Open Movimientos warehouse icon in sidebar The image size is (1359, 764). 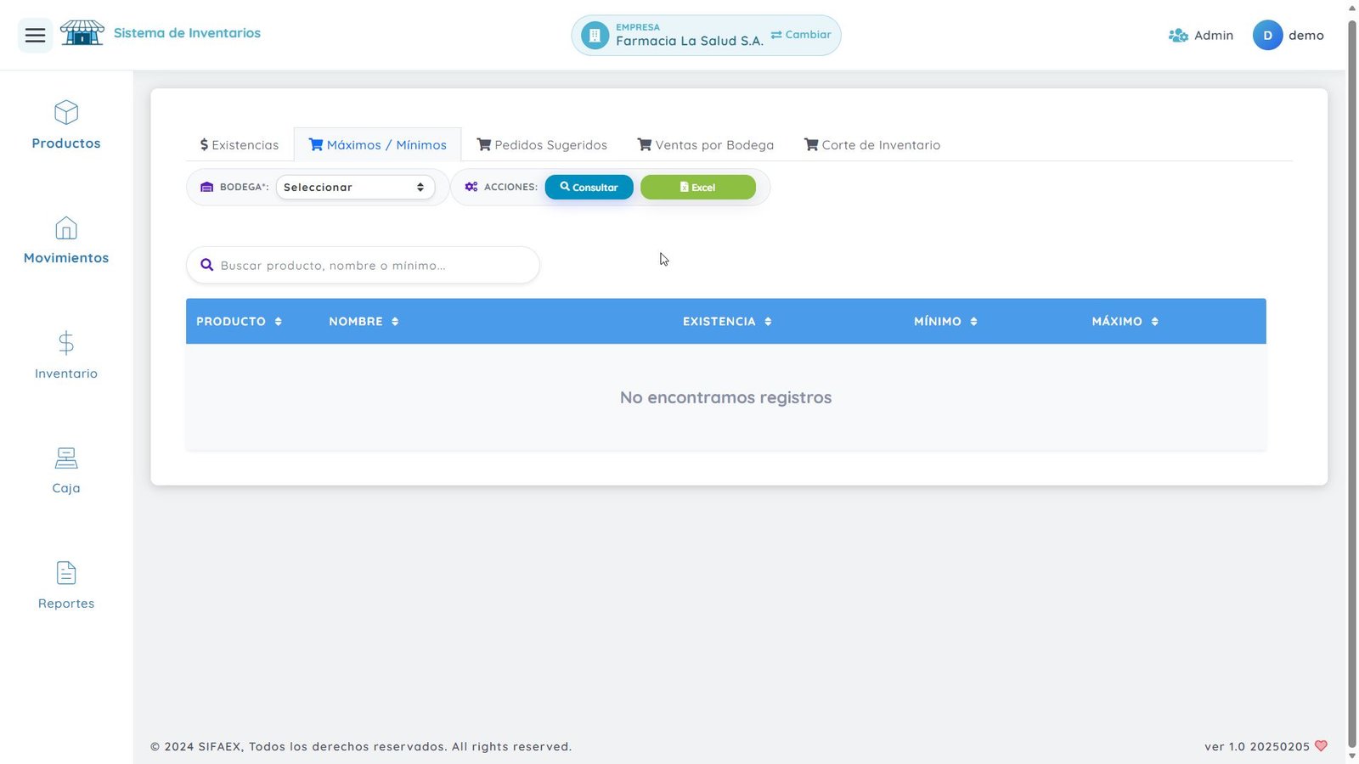[x=66, y=228]
